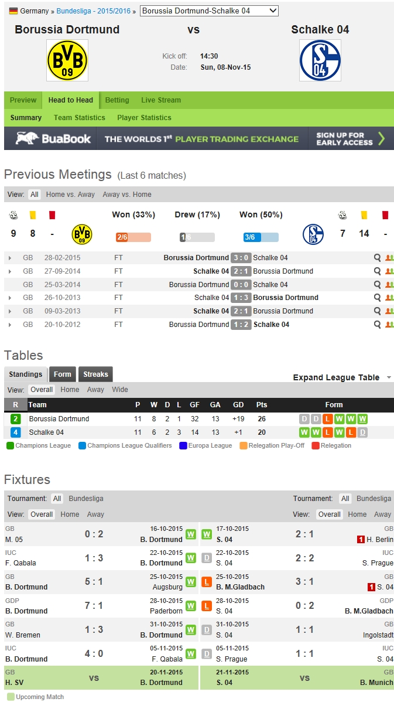Open the Borussia Dortmund-Schalke 04 match dropdown
Image resolution: width=394 pixels, height=702 pixels.
pos(209,11)
